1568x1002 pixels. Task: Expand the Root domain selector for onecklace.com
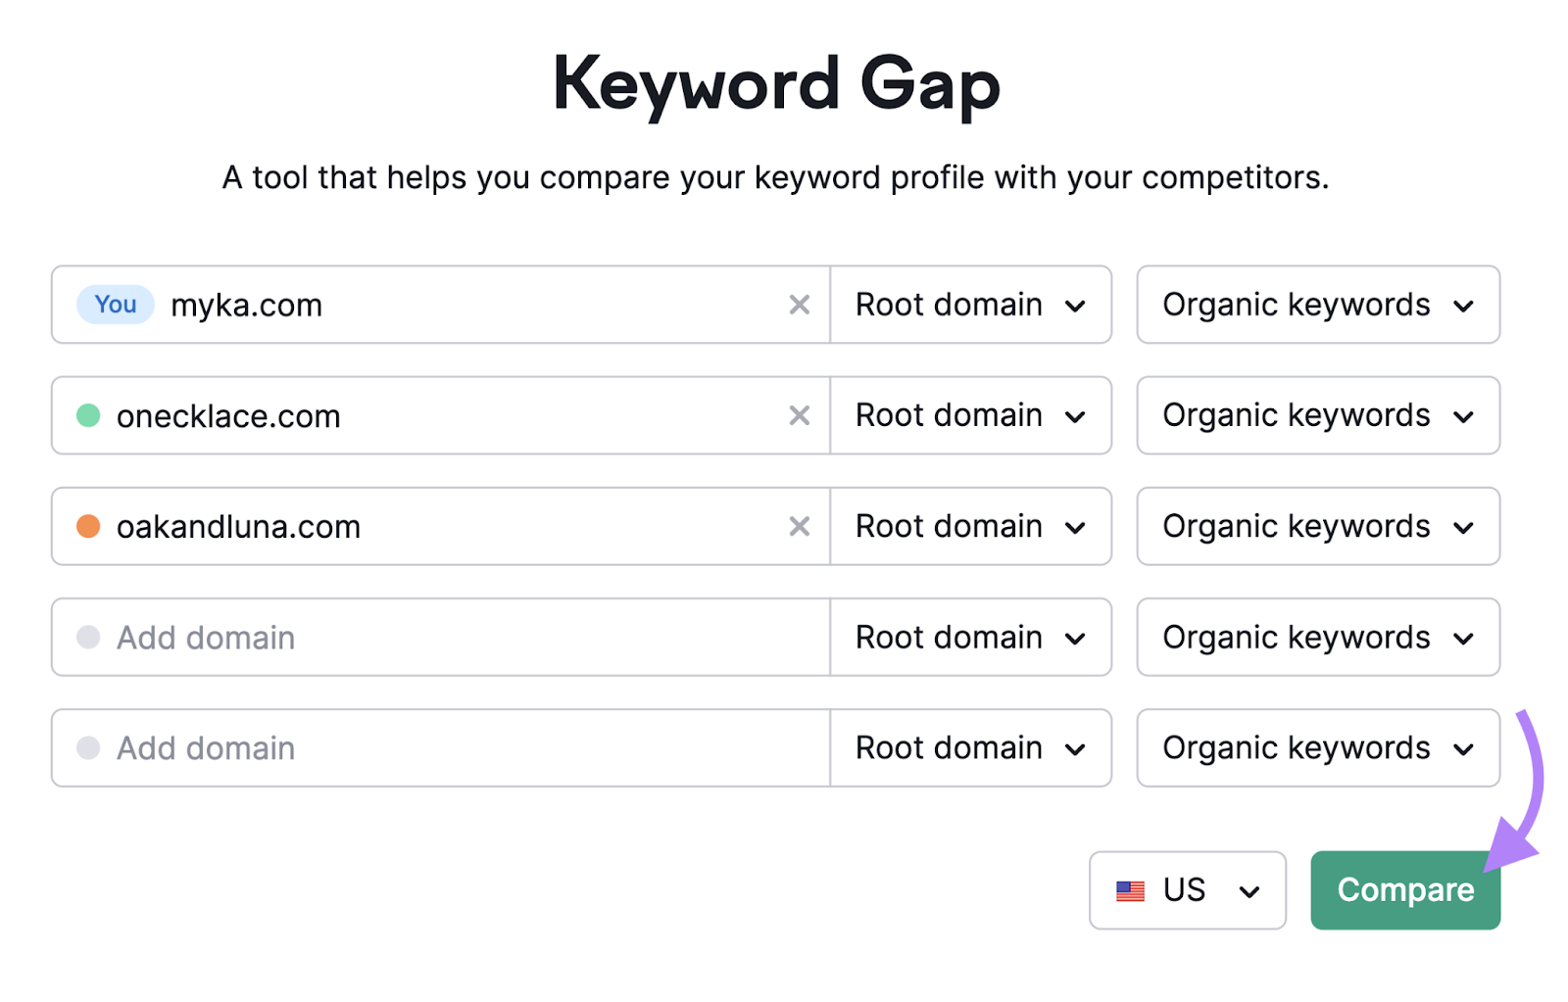pos(970,415)
